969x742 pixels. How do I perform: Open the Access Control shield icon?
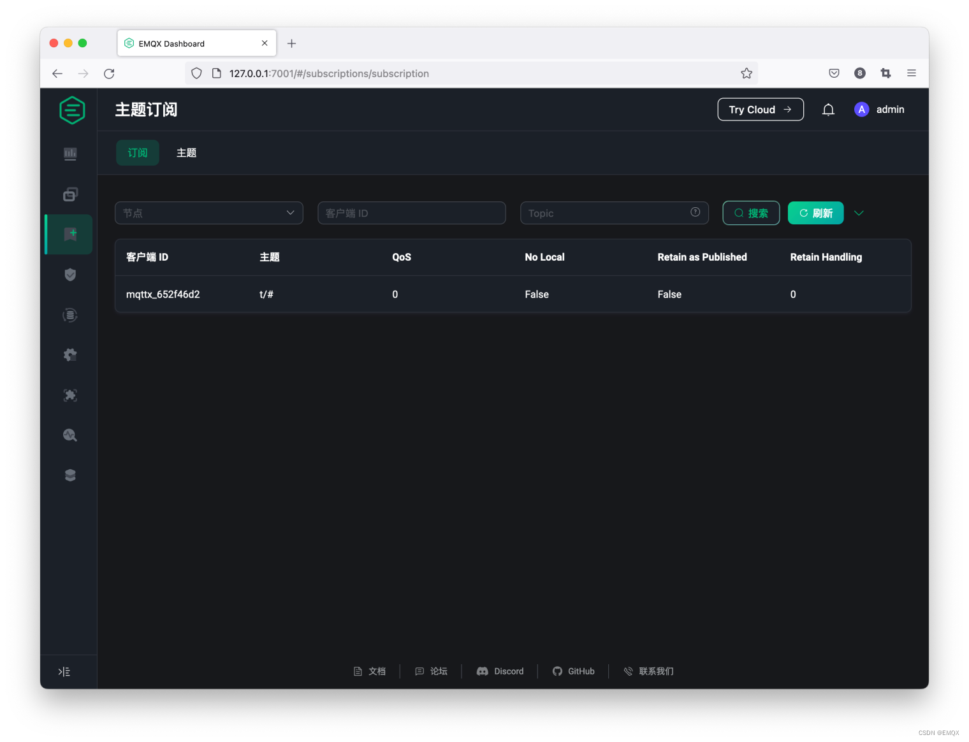pos(70,275)
